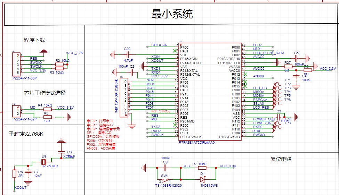Click the 程序下载 section heading
Image resolution: width=339 pixels, height=195 pixels.
pyautogui.click(x=34, y=40)
